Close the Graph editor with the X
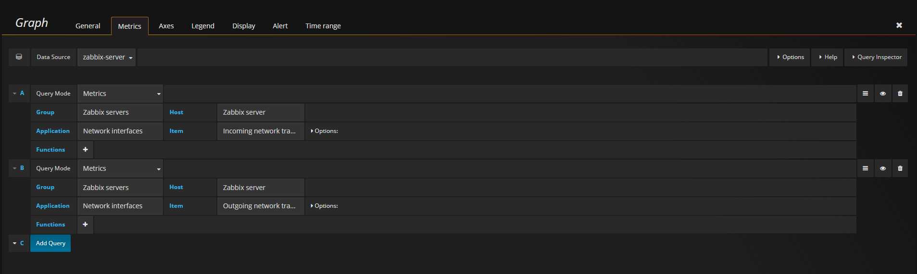Viewport: 917px width, 274px height. tap(899, 25)
